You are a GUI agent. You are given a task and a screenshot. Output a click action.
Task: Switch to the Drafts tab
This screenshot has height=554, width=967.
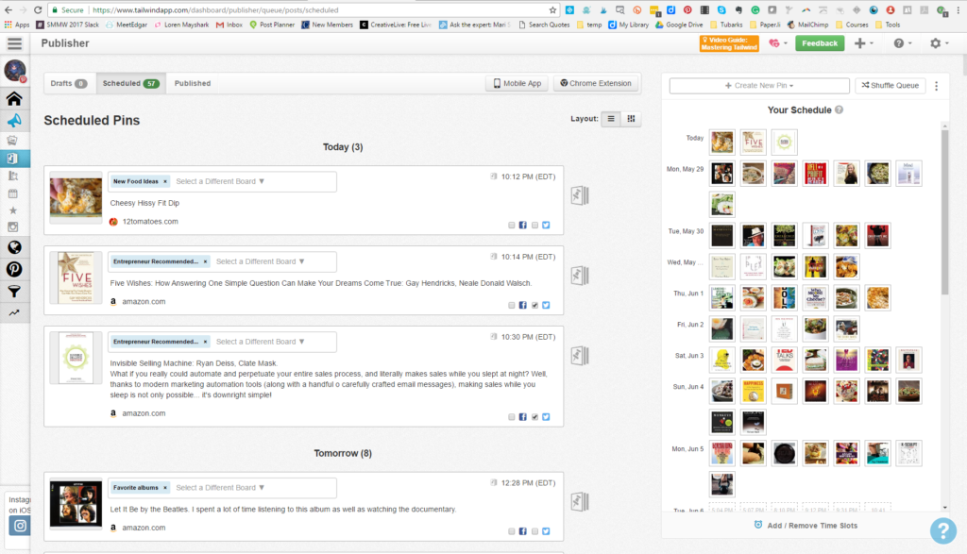pos(69,83)
